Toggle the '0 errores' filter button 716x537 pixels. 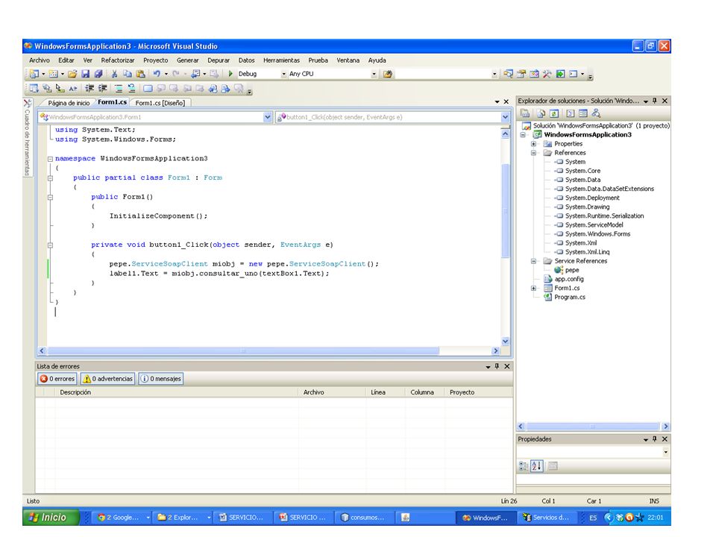(x=57, y=379)
